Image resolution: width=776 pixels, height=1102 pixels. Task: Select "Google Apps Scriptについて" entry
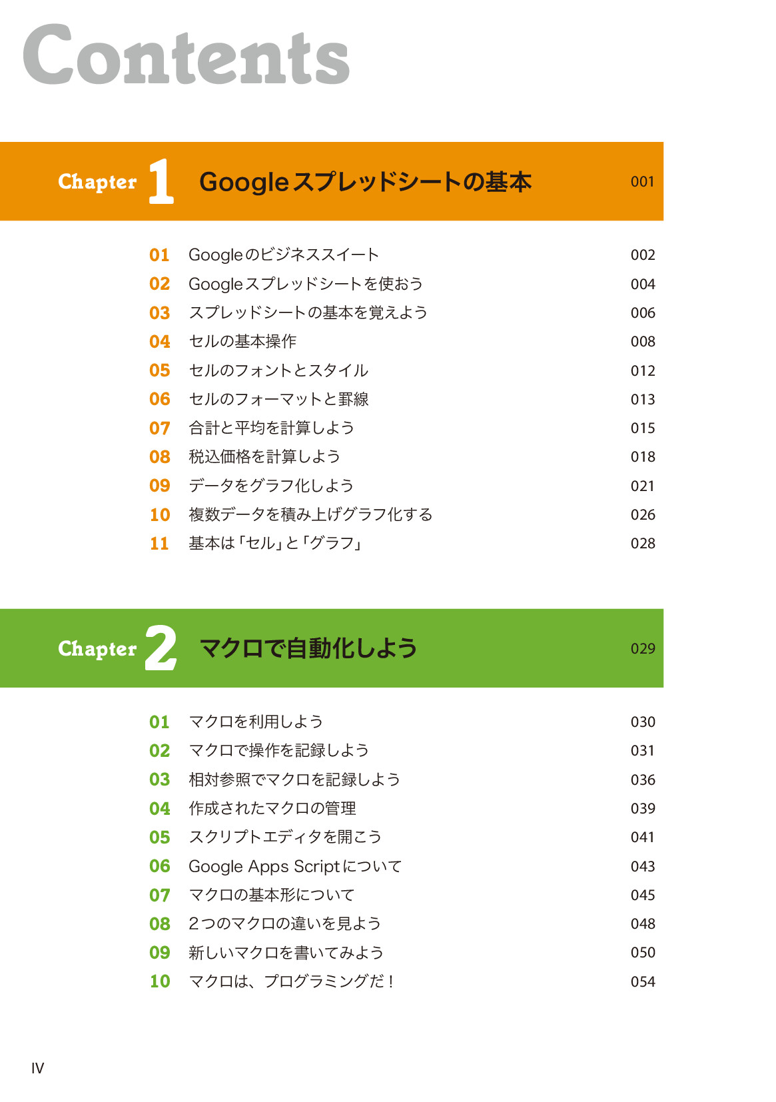pyautogui.click(x=295, y=866)
